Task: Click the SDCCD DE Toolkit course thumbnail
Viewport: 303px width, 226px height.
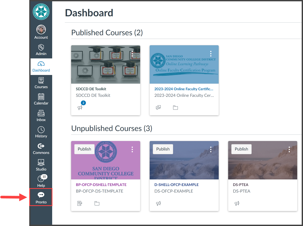Action: [105, 64]
